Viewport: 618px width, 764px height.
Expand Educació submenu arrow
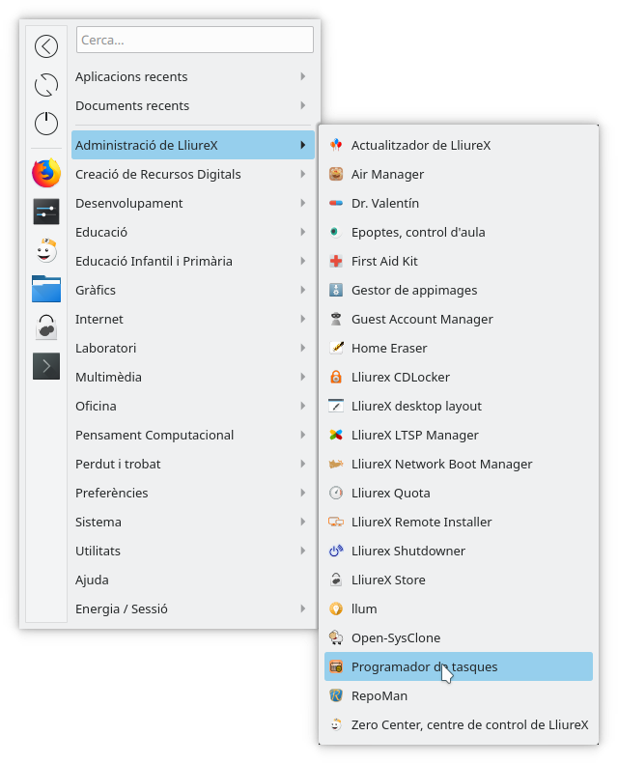(303, 232)
